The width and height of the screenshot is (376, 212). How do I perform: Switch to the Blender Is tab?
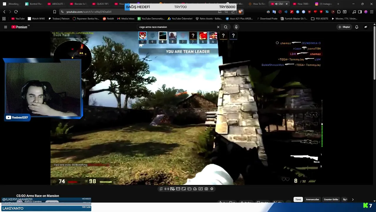[x=78, y=4]
